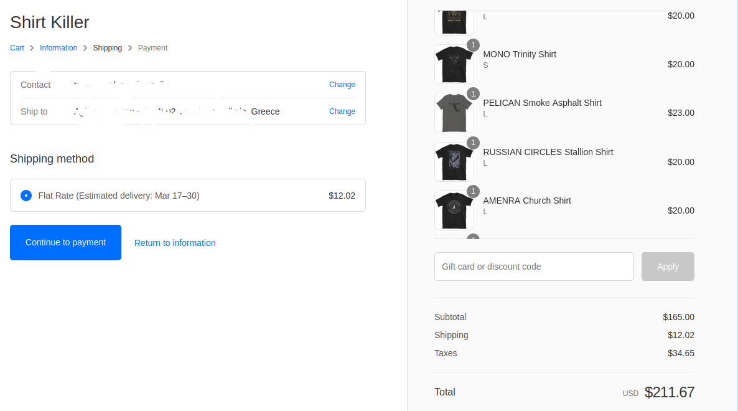The image size is (738, 411).
Task: Click quantity badge on RUSSIAN CIRCLES Stallion Shirt
Action: [473, 143]
